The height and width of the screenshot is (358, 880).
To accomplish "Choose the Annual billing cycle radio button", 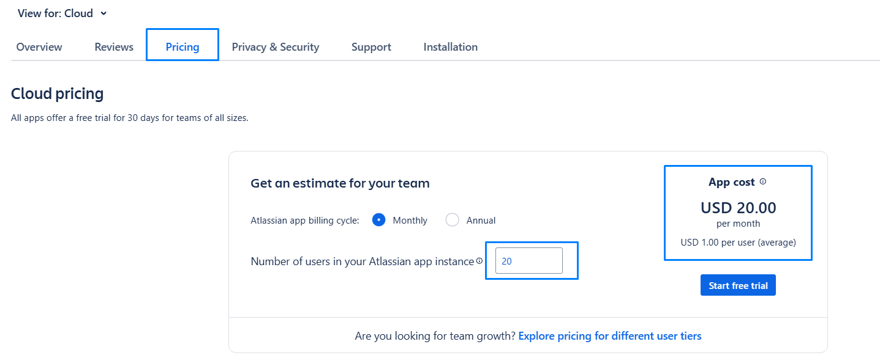I will [453, 220].
